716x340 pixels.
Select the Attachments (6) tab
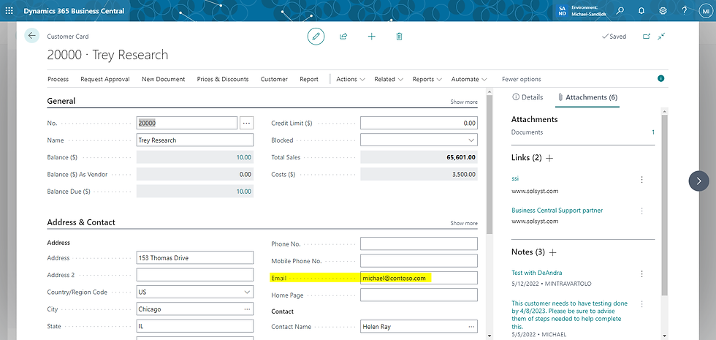(587, 97)
